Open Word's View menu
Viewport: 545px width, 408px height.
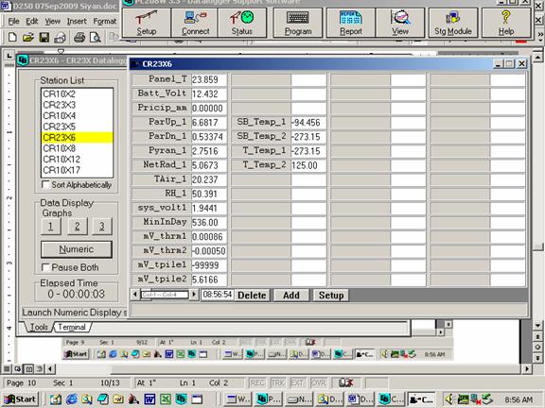click(x=52, y=22)
